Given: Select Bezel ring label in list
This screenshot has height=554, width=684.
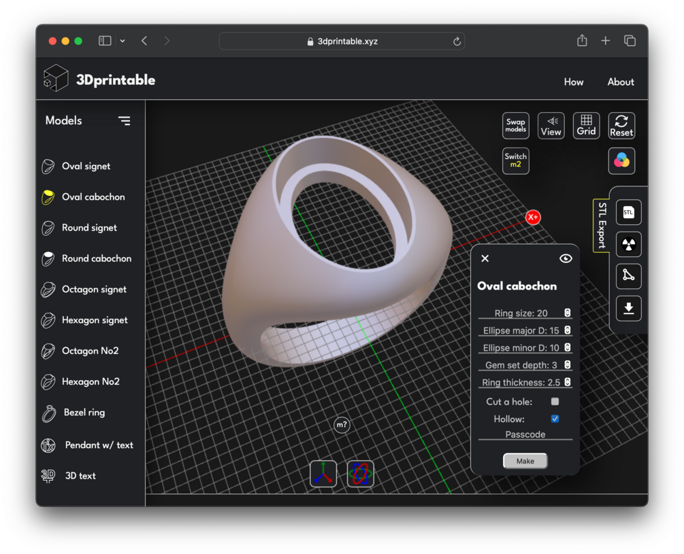Looking at the screenshot, I should 84,413.
